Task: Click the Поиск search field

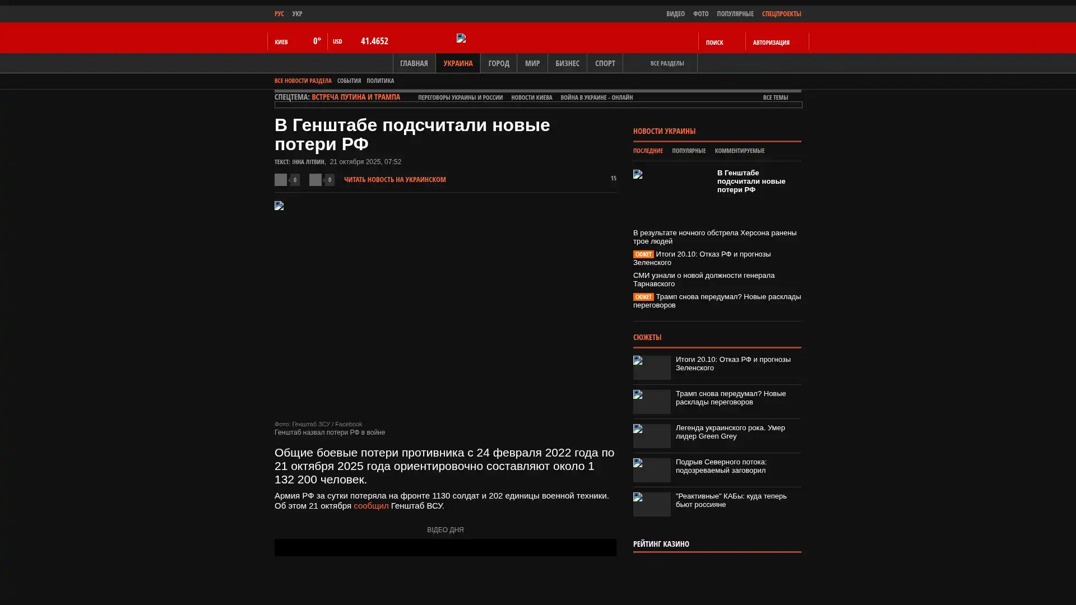Action: [x=715, y=43]
